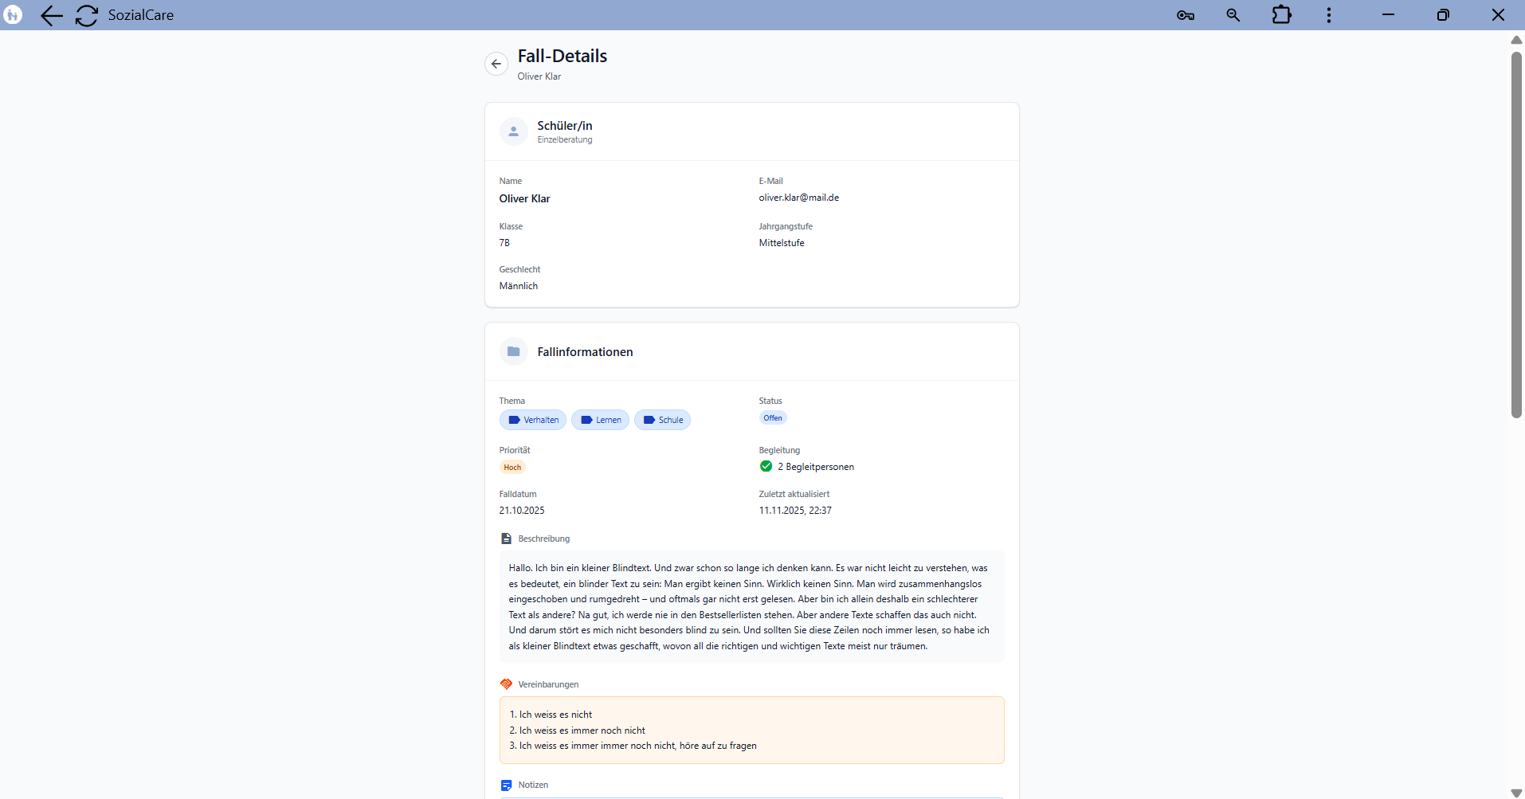This screenshot has width=1525, height=799.
Task: Click the green Begleitpersonen check icon
Action: pos(766,467)
